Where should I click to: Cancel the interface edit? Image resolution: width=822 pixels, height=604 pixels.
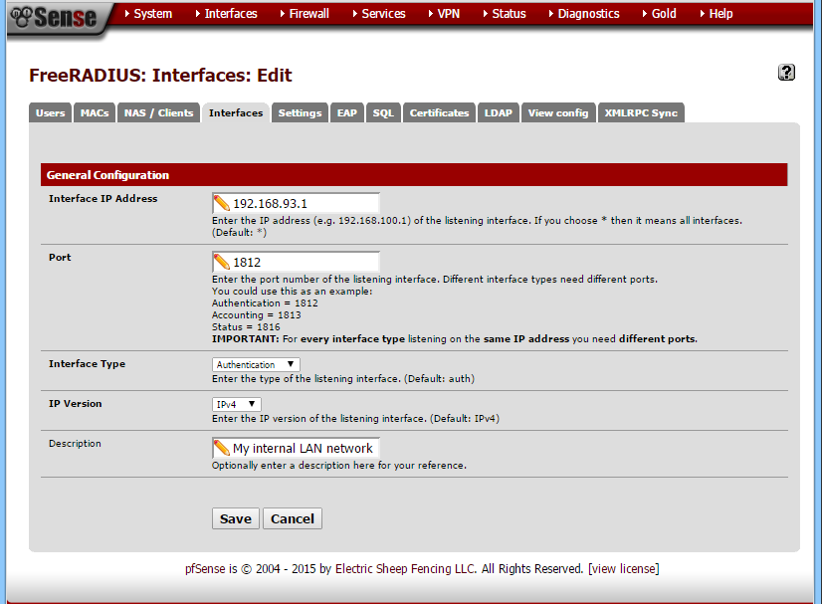[292, 518]
